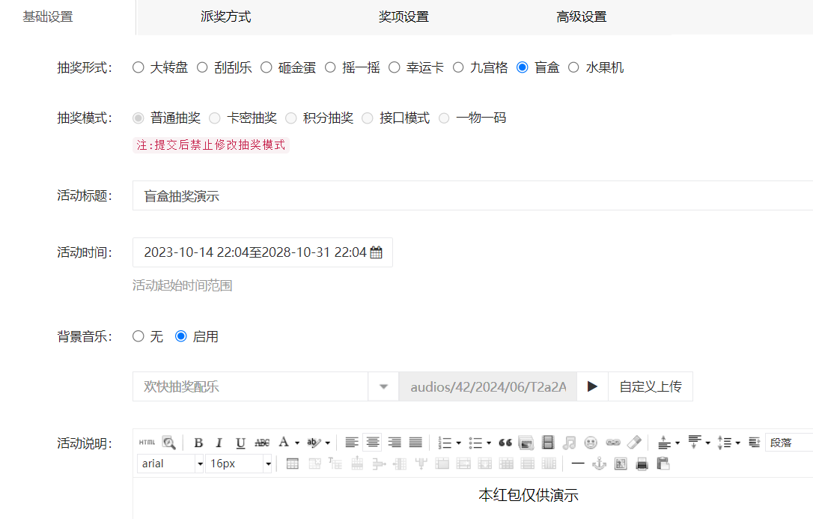Justify text in editor
The height and width of the screenshot is (519, 813).
415,443
